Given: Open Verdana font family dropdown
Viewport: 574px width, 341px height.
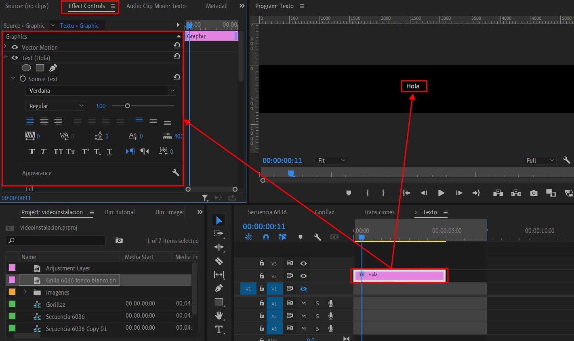Looking at the screenshot, I should (x=172, y=90).
